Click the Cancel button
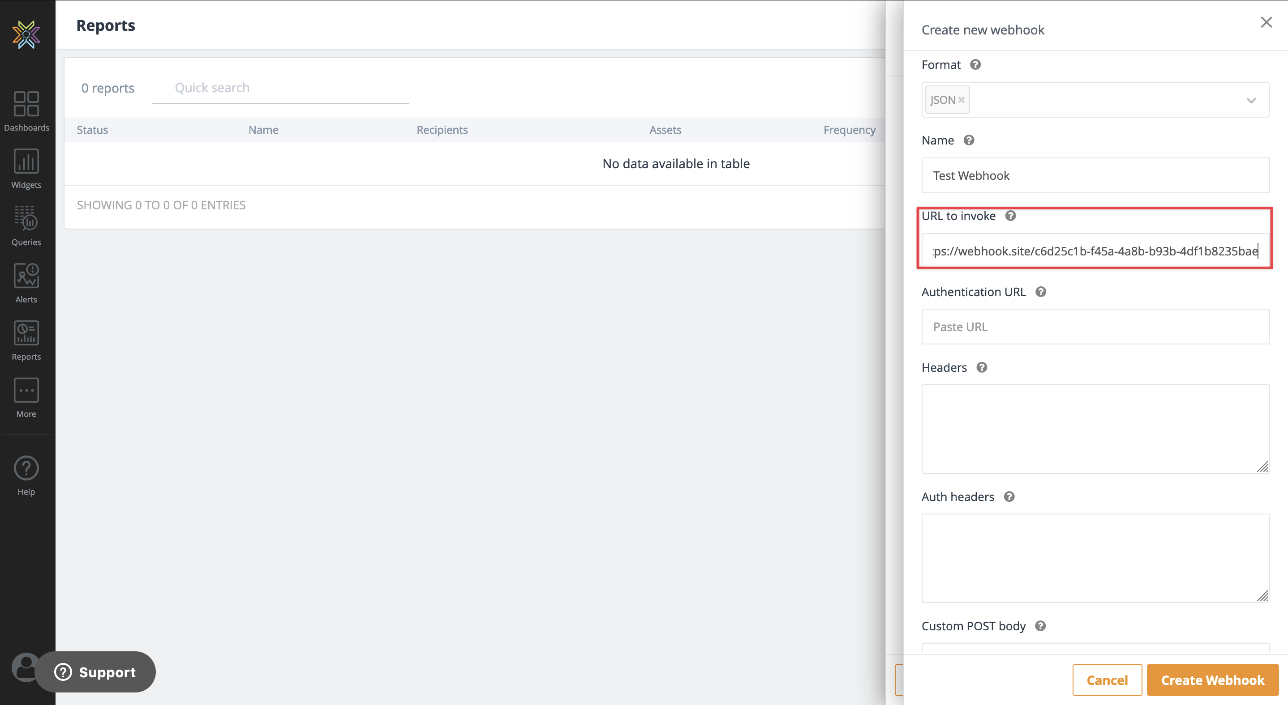This screenshot has width=1288, height=705. coord(1107,680)
